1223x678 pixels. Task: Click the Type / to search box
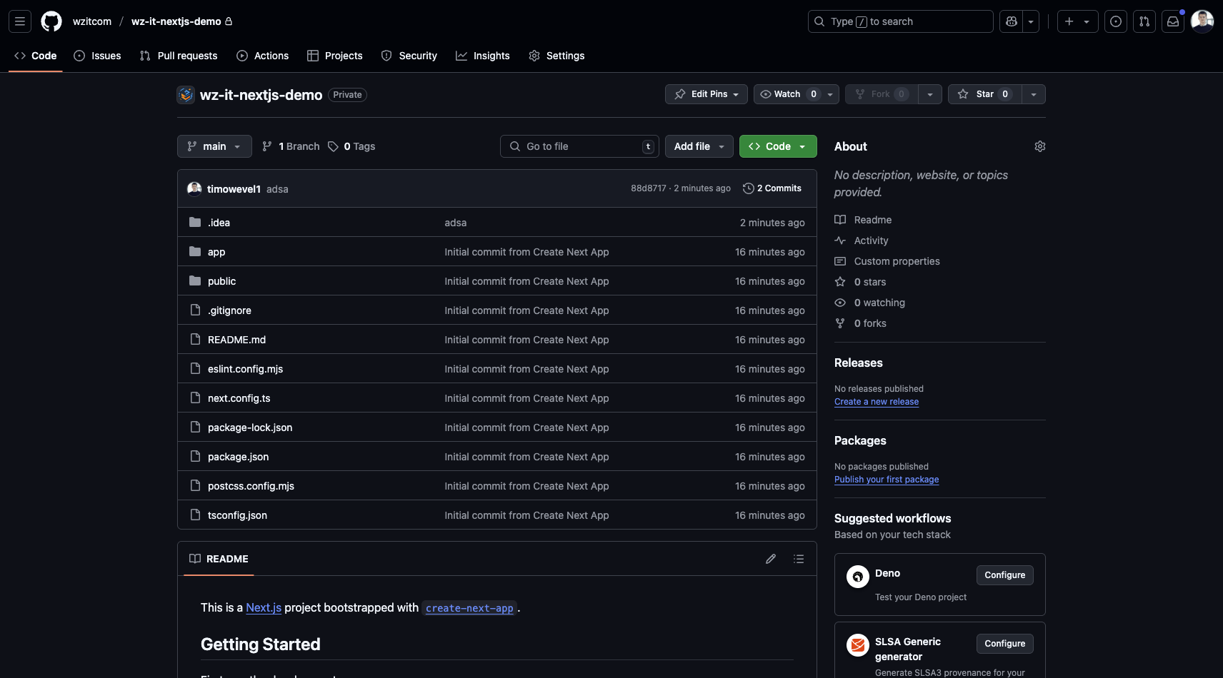[900, 21]
